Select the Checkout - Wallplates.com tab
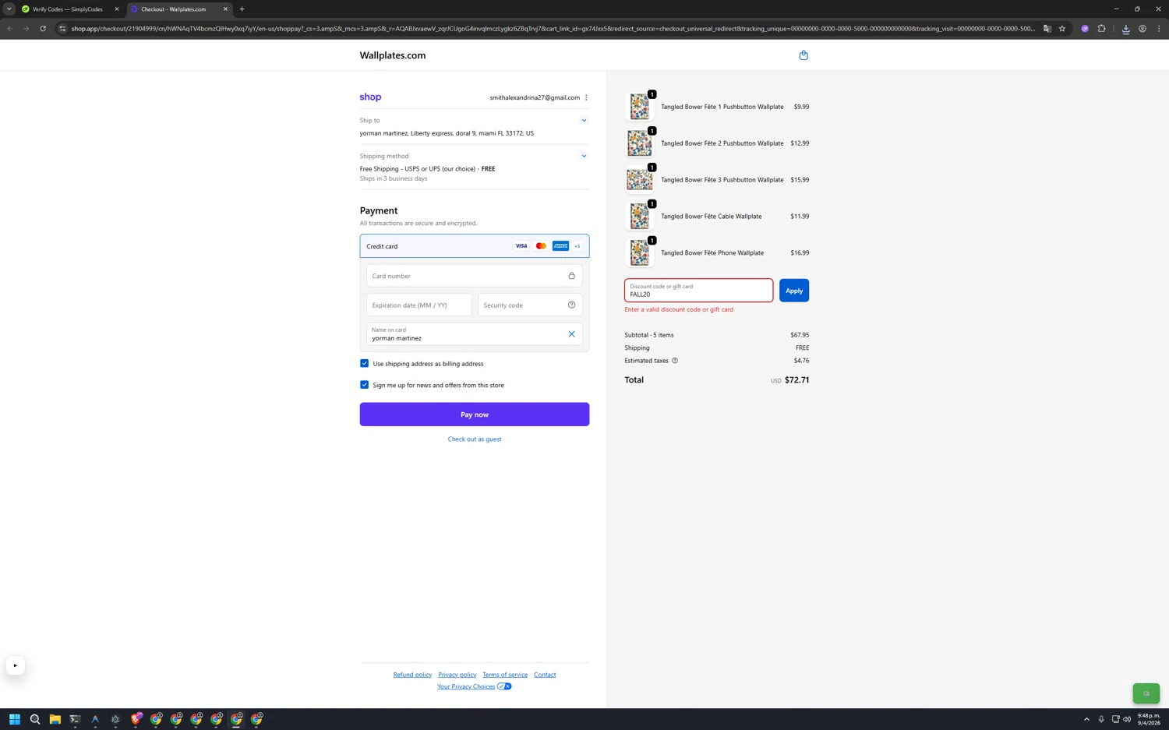This screenshot has height=730, width=1169. 173,9
